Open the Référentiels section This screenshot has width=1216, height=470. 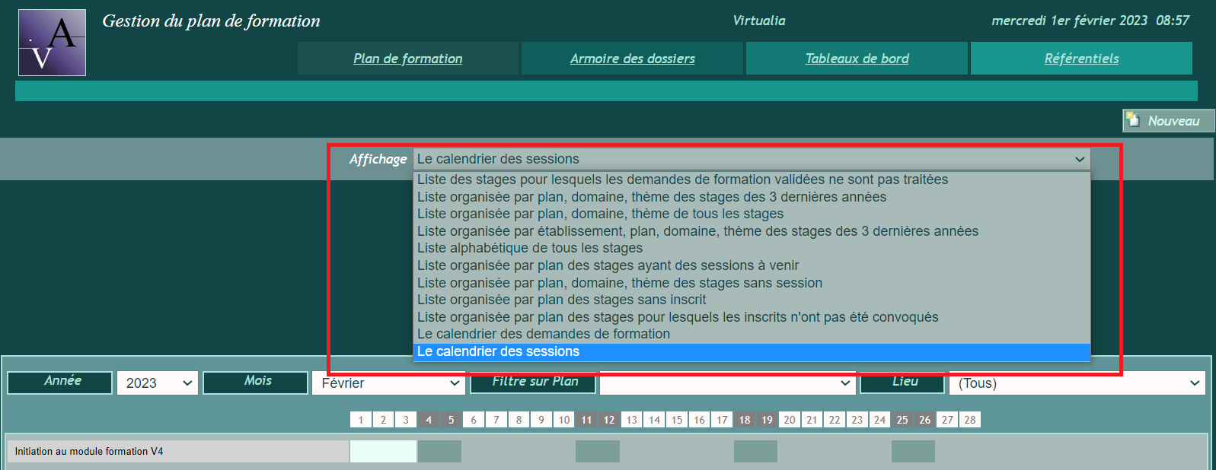[x=1081, y=59]
